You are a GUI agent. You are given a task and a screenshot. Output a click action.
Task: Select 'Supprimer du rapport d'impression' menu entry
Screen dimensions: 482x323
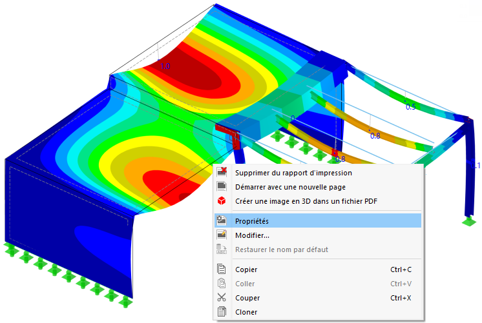pos(317,173)
